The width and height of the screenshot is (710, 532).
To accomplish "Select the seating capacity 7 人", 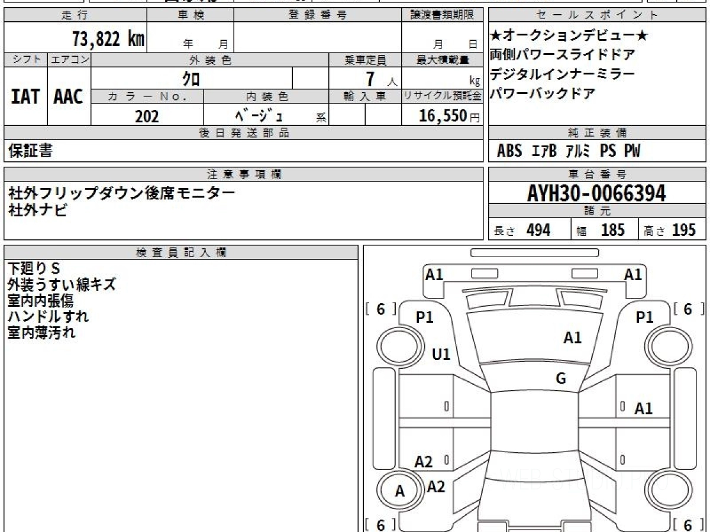I will (x=380, y=79).
